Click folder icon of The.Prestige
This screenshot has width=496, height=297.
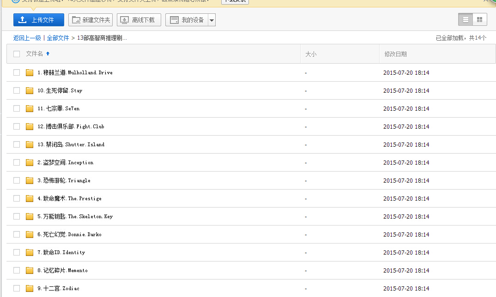(x=30, y=199)
